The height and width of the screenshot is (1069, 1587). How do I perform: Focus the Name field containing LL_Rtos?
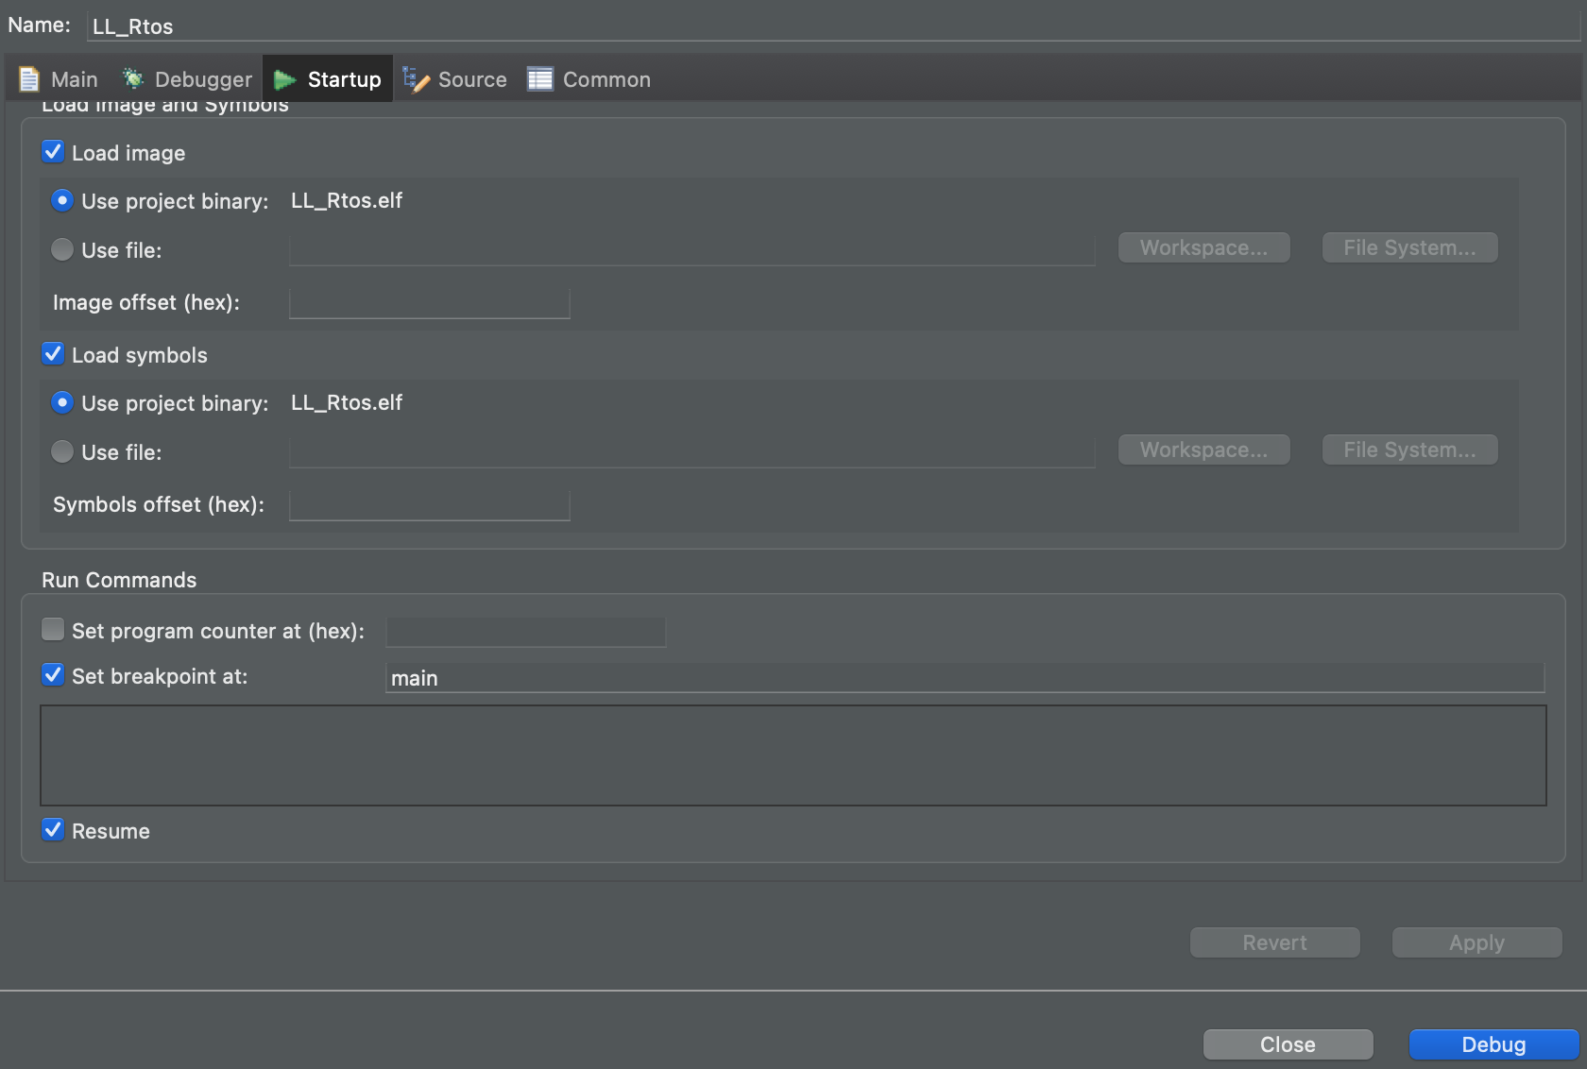click(834, 26)
